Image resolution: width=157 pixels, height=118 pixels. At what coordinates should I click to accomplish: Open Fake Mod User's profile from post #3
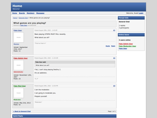point(20,86)
